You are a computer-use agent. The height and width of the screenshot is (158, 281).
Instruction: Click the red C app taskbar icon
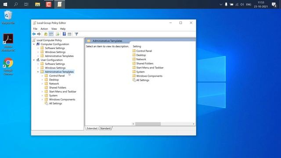[x=48, y=4]
